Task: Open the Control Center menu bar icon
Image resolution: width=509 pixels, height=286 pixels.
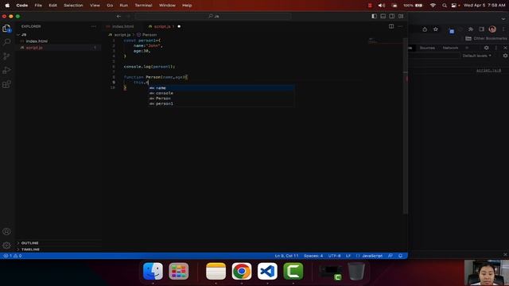Action: click(x=455, y=6)
